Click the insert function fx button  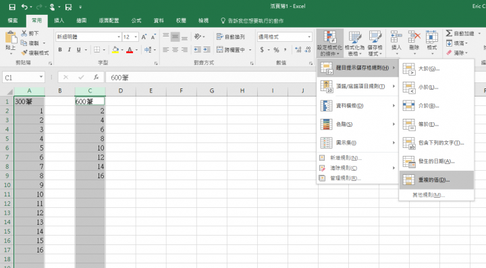coord(96,77)
